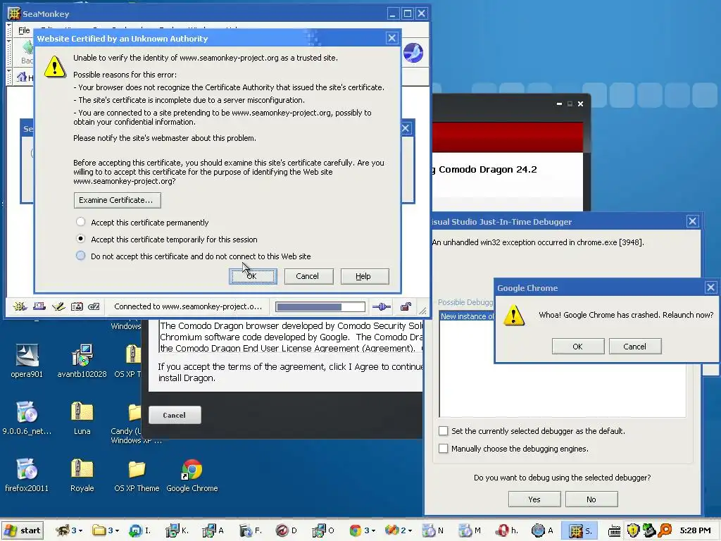
Task: Select Accept this certificate temporarily for this session
Action: point(80,239)
